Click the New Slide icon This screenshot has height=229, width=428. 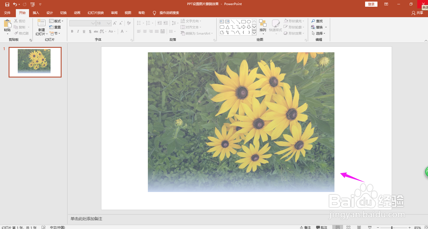point(41,23)
